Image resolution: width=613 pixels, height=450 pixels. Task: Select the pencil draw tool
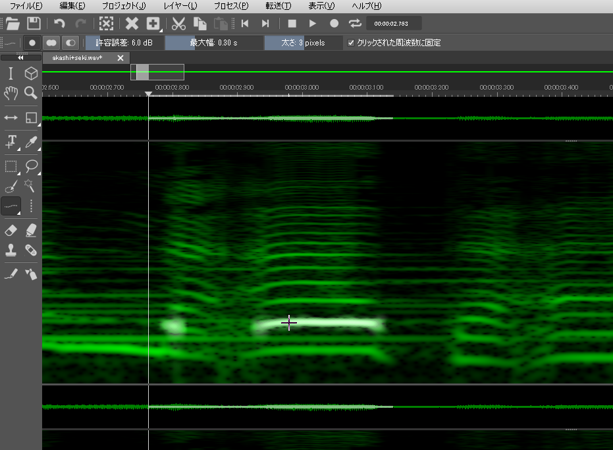pos(11,274)
